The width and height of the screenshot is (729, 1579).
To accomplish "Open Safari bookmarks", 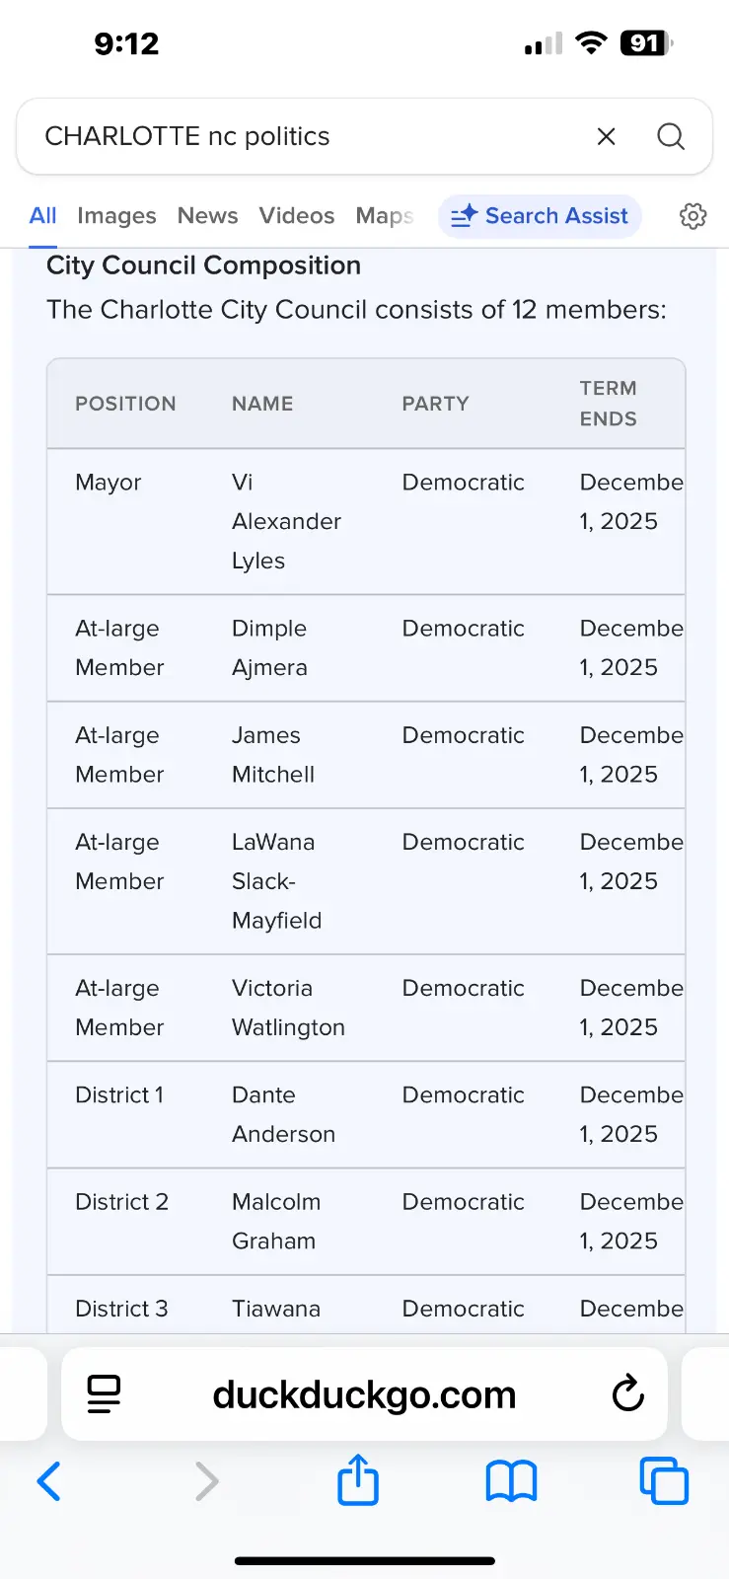I will (x=511, y=1481).
